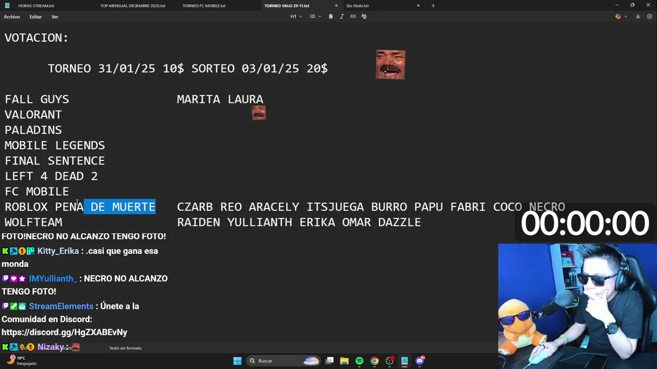This screenshot has width=657, height=369.
Task: Click the name CZARB in voters list
Action: (195, 207)
